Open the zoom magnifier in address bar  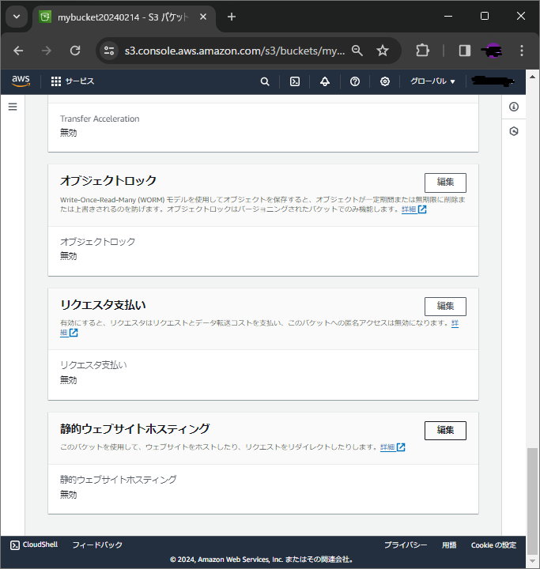[357, 51]
